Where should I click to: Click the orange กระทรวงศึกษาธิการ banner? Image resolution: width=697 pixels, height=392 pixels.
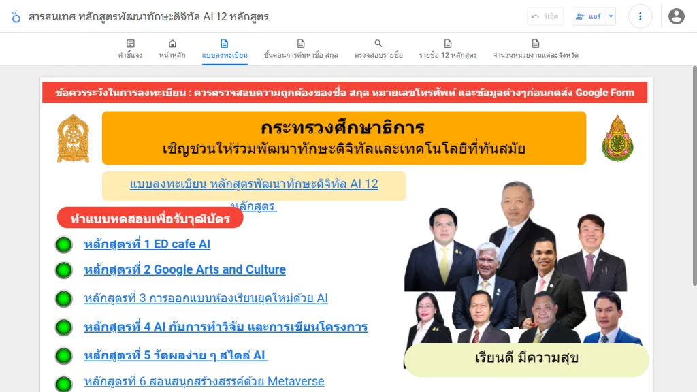click(x=344, y=137)
